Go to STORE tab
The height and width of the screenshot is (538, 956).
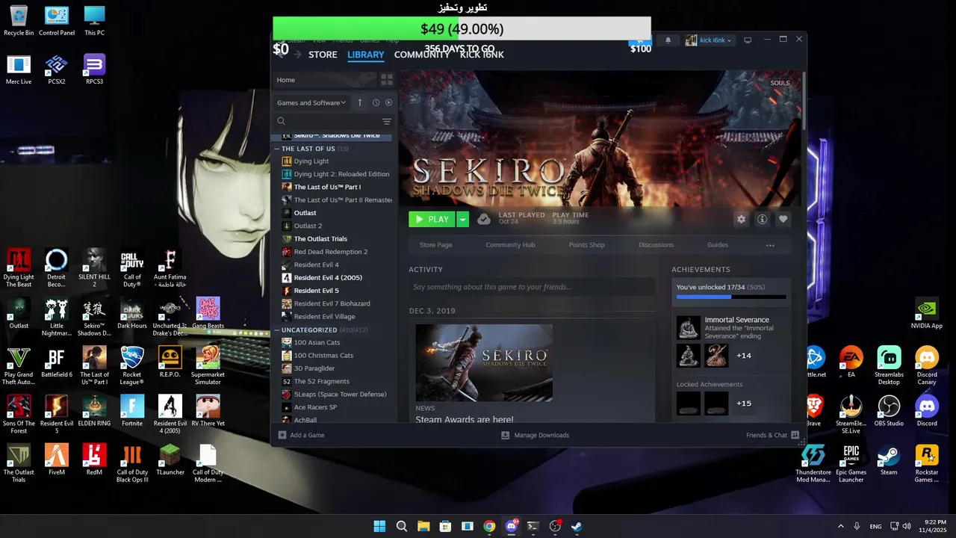coord(323,55)
